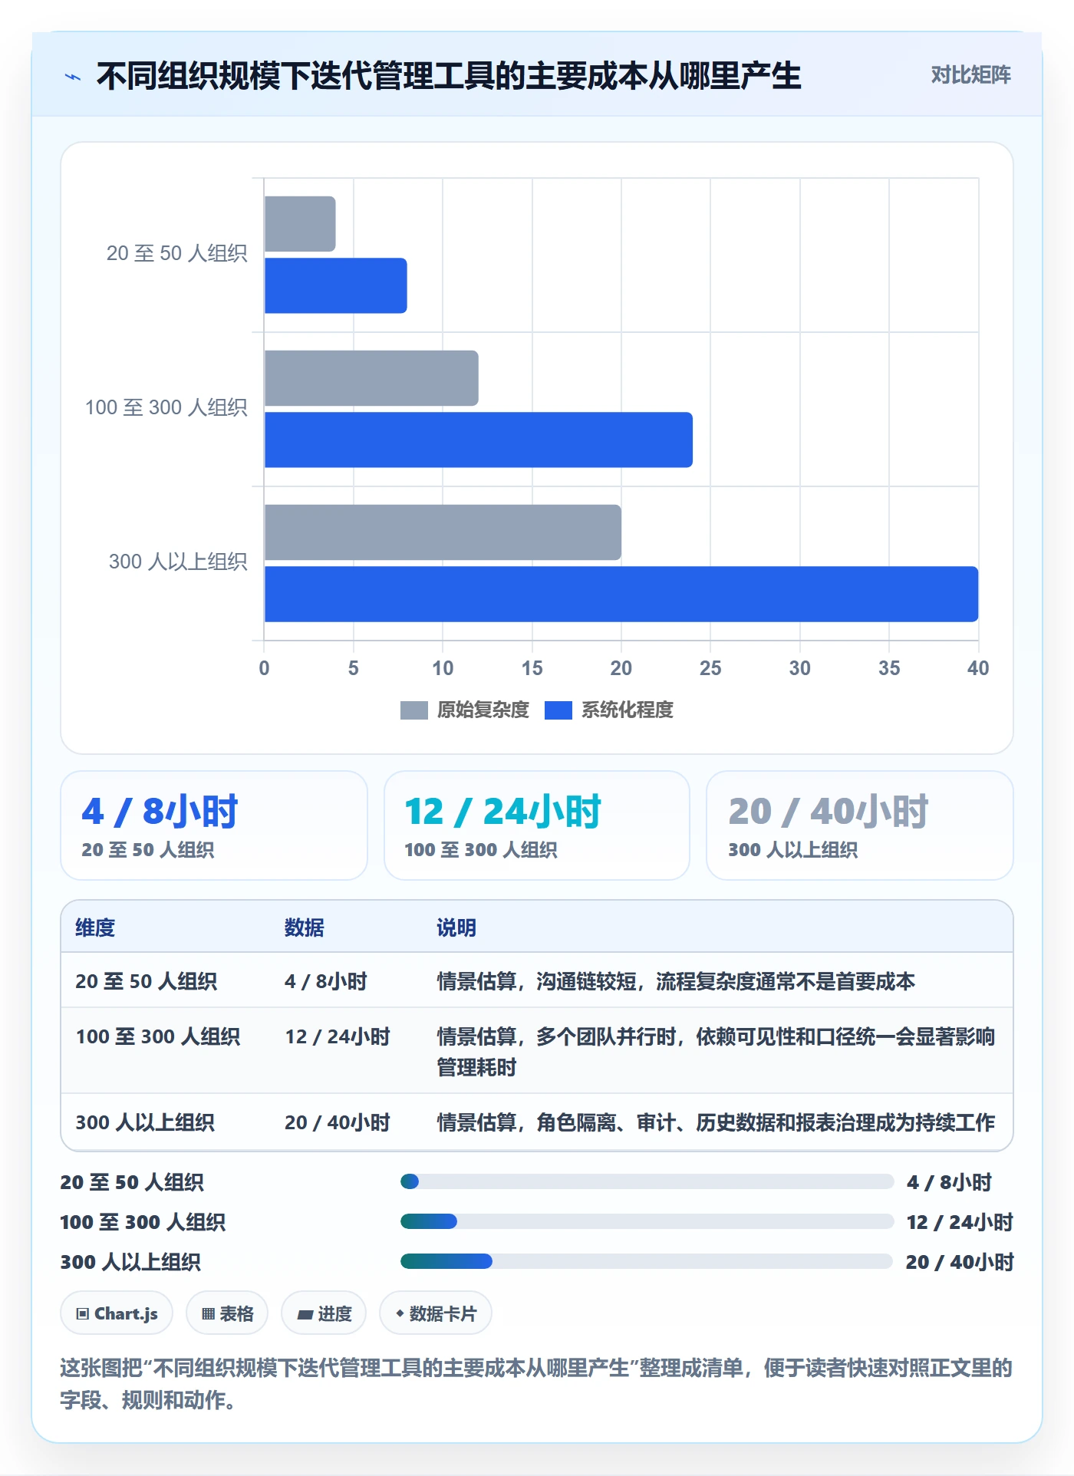The image size is (1074, 1476).
Task: Click the description starting 情景估算，沟通链较短
Action: (676, 981)
